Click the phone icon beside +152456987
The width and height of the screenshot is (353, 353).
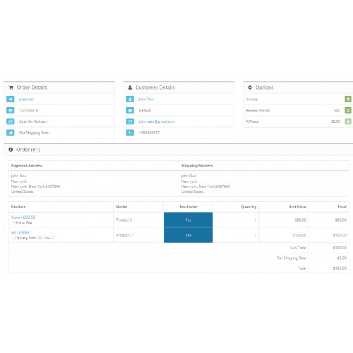click(130, 133)
